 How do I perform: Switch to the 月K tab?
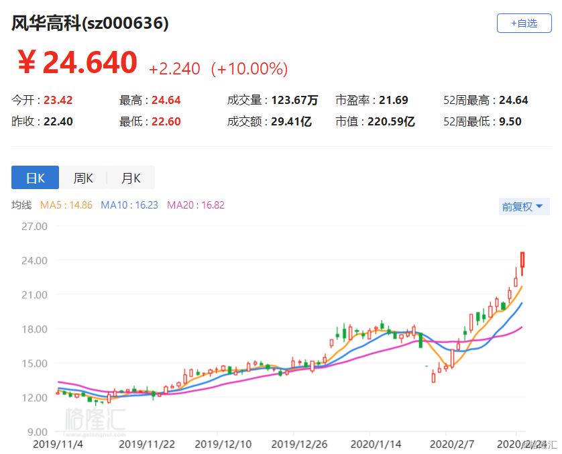131,177
